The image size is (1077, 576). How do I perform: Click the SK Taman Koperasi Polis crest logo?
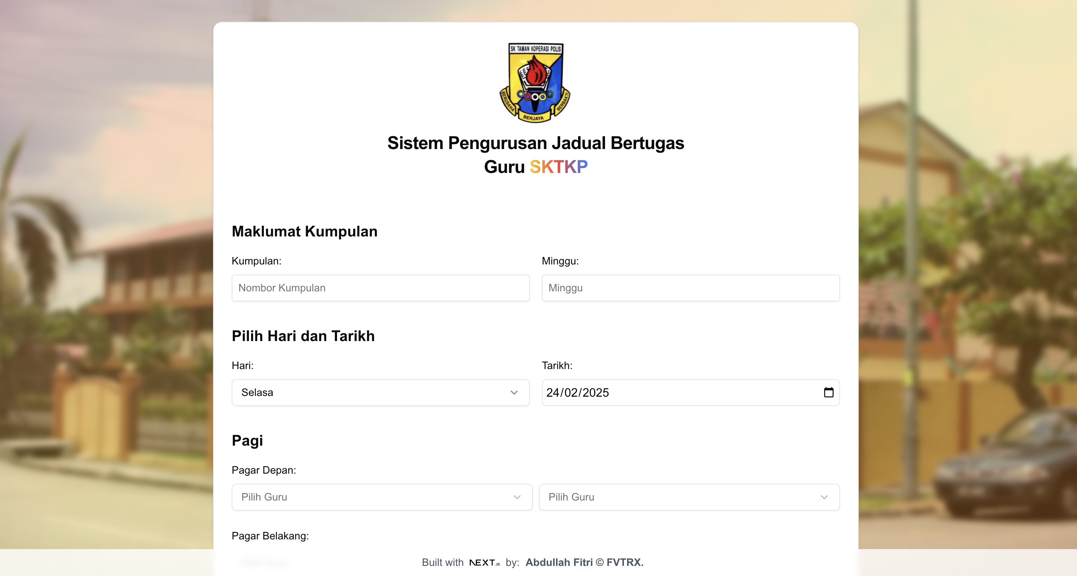click(535, 82)
